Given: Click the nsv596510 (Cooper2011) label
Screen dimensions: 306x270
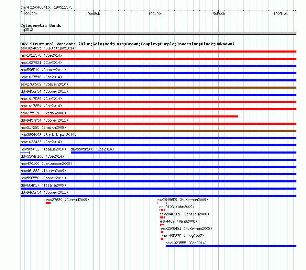Looking at the screenshot, I should tap(43, 70).
